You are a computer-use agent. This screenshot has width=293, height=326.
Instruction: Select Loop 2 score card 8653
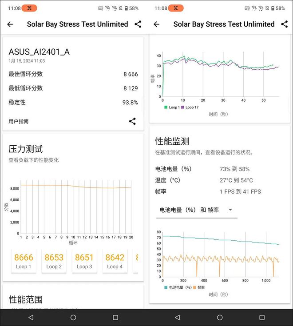tap(54, 261)
